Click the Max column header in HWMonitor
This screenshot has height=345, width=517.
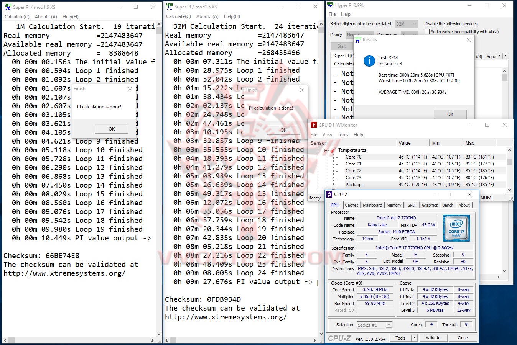(479, 143)
